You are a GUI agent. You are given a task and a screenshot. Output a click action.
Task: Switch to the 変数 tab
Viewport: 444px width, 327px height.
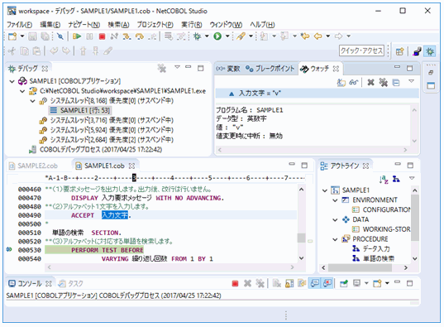(228, 69)
